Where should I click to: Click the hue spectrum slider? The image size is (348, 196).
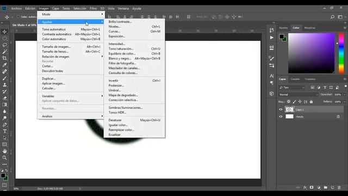pos(341,53)
